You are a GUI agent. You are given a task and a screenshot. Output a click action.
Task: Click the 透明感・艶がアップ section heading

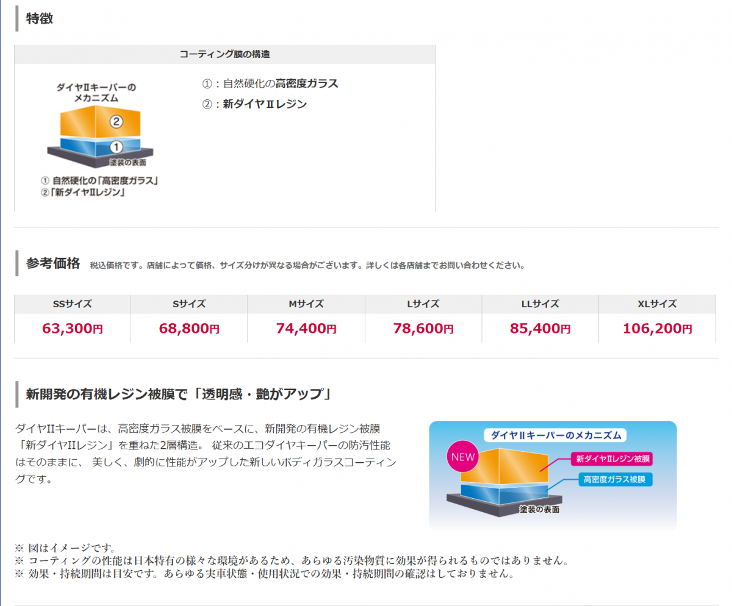coord(178,394)
